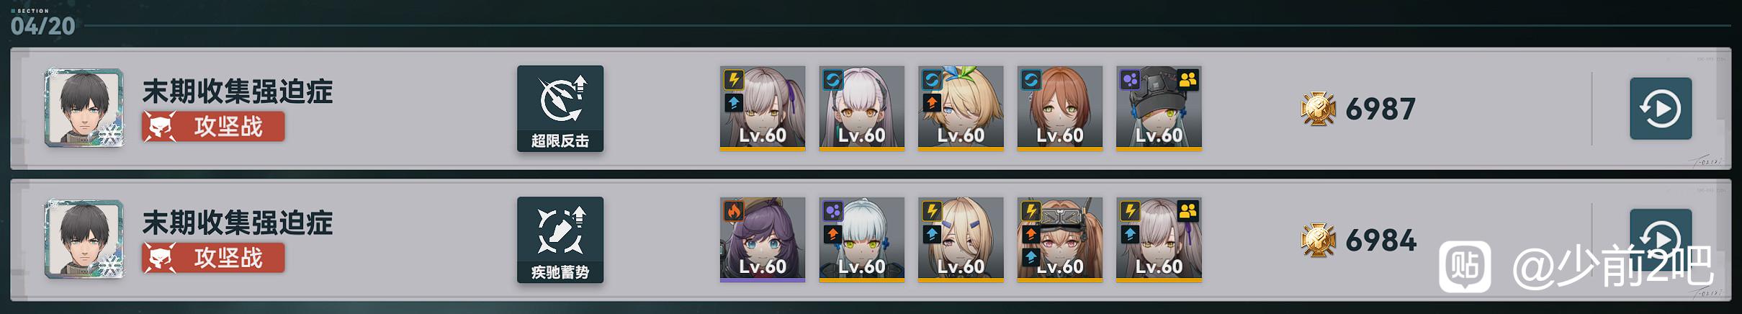This screenshot has width=1742, height=314.
Task: Click the gold medal icon beside 6984
Action: [1319, 240]
